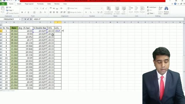Click the Decrease Indent icon

click(x=61, y=12)
